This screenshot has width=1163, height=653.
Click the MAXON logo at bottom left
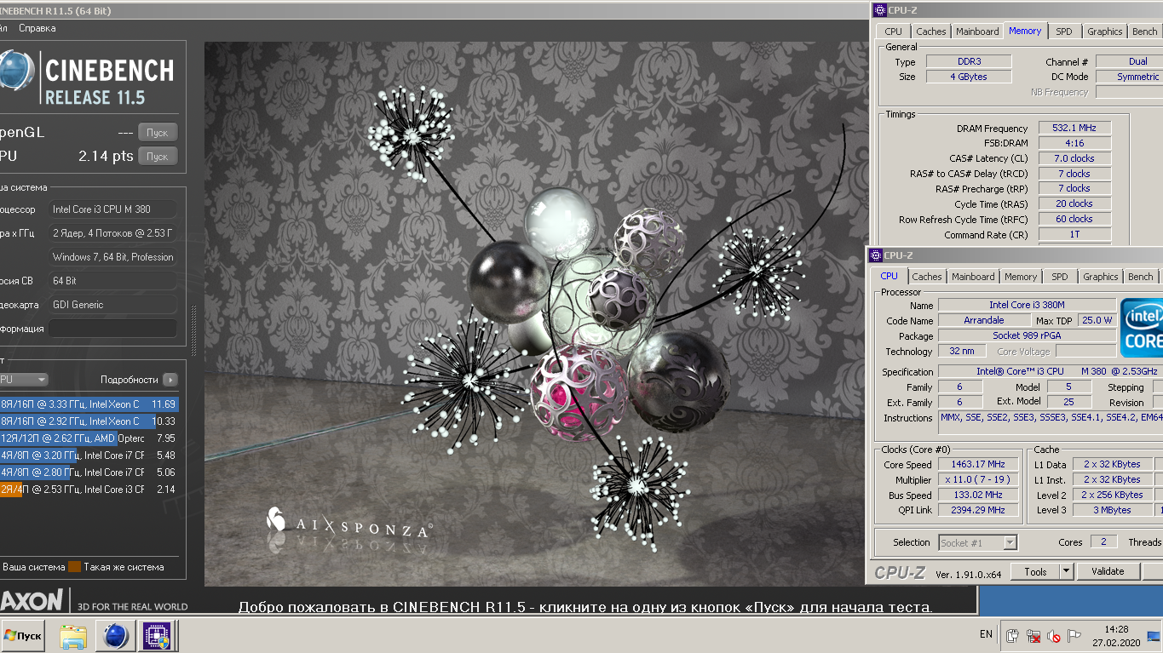[x=32, y=600]
